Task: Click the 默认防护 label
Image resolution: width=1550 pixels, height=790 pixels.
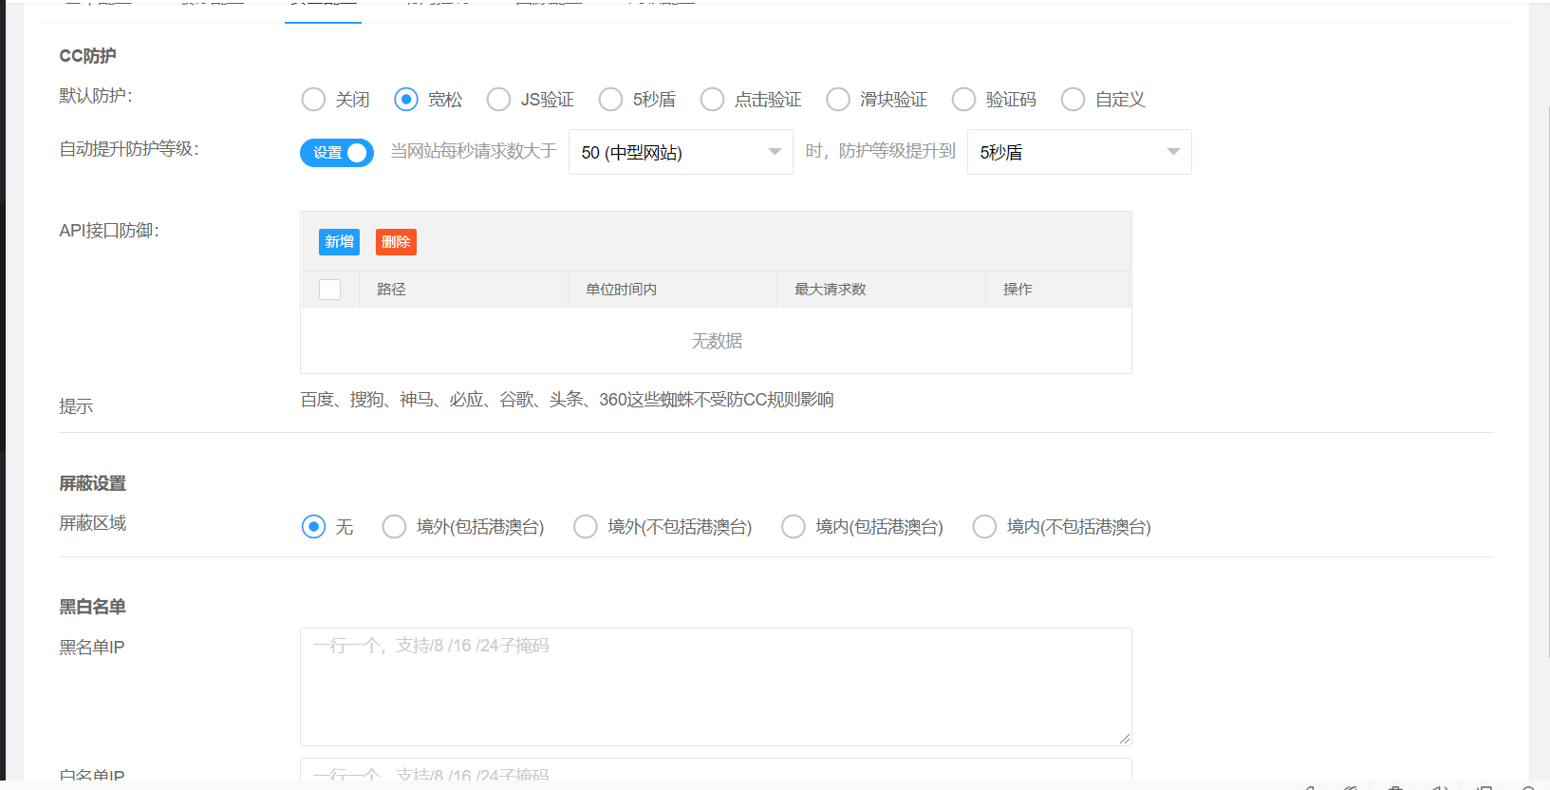Action: [x=96, y=96]
